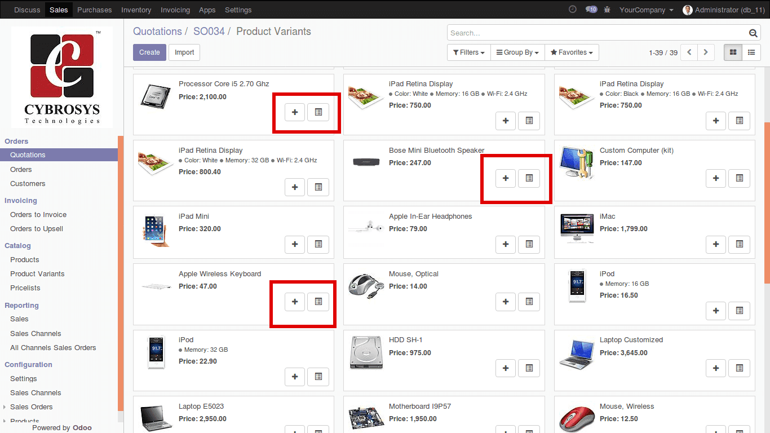Add Apple In-Ear Headphones with plus
Viewport: 770px width, 433px height.
coord(506,244)
